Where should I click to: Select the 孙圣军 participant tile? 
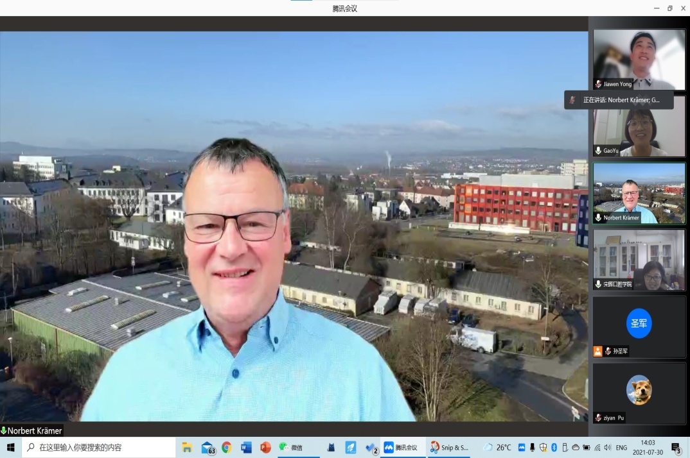click(x=639, y=326)
